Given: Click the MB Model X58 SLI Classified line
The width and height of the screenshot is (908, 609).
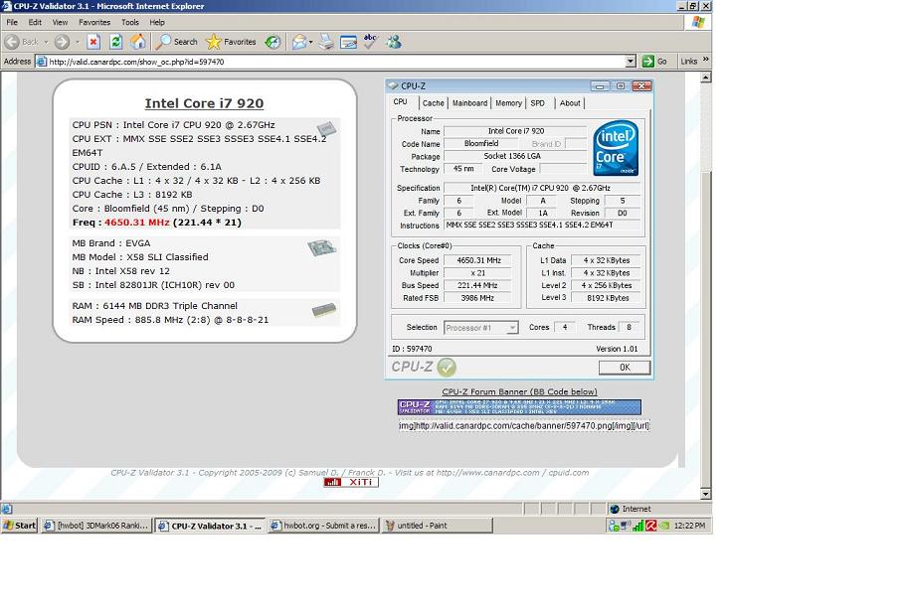Looking at the screenshot, I should point(140,256).
